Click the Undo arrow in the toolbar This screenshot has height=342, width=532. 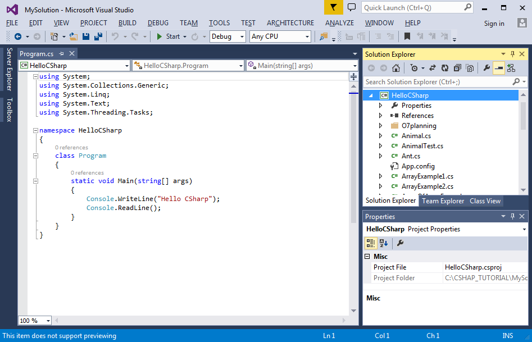point(115,37)
